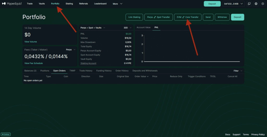Viewport: 267px width, 137px height.
Task: Open the Terms footer link
Action: [x=246, y=134]
